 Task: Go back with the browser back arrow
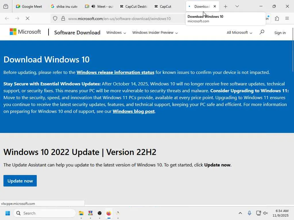pyautogui.click(x=7, y=18)
